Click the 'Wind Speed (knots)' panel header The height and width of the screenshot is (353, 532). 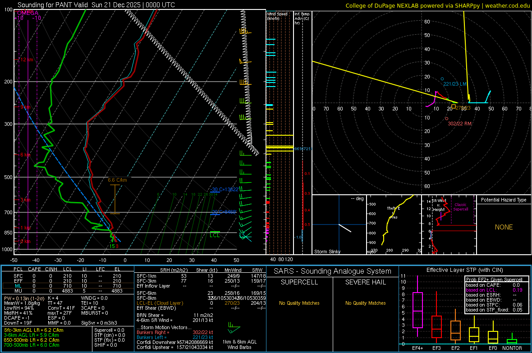tap(277, 16)
